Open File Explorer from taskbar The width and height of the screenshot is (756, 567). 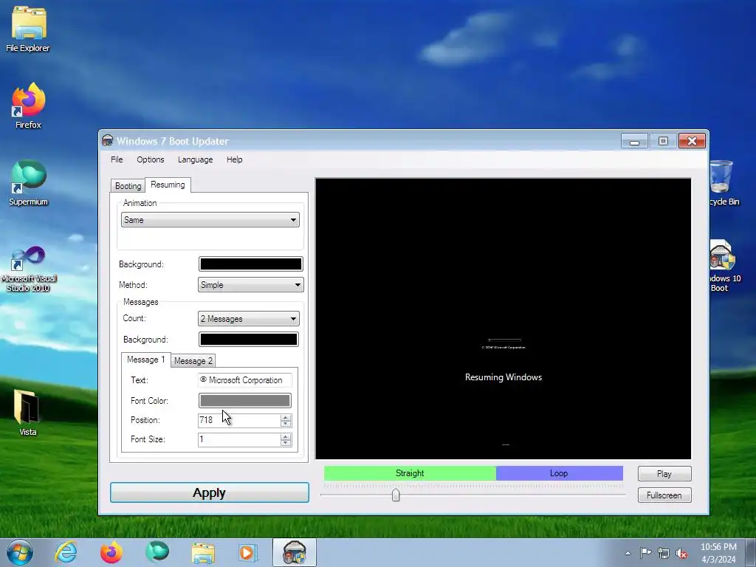pyautogui.click(x=203, y=552)
